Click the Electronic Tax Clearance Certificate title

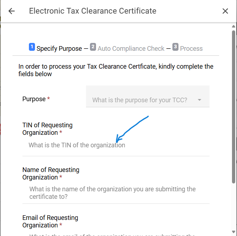pyautogui.click(x=92, y=11)
